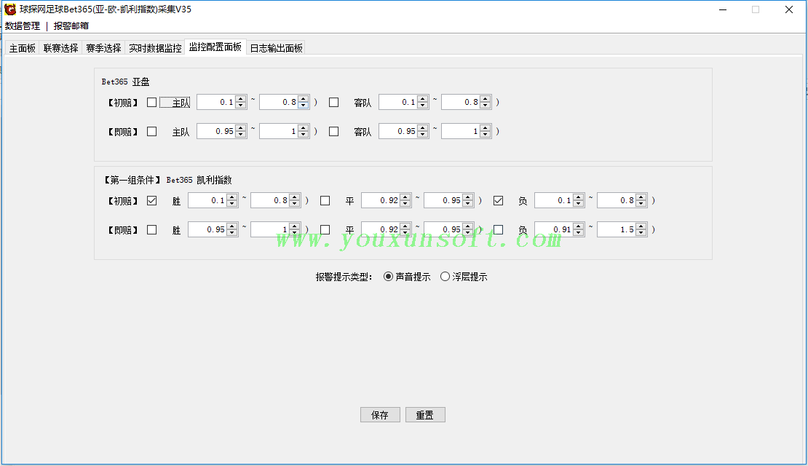This screenshot has height=466, width=808.
Task: Increase 凯利 初赔 胜 minimum 0.1
Action: tap(232, 197)
